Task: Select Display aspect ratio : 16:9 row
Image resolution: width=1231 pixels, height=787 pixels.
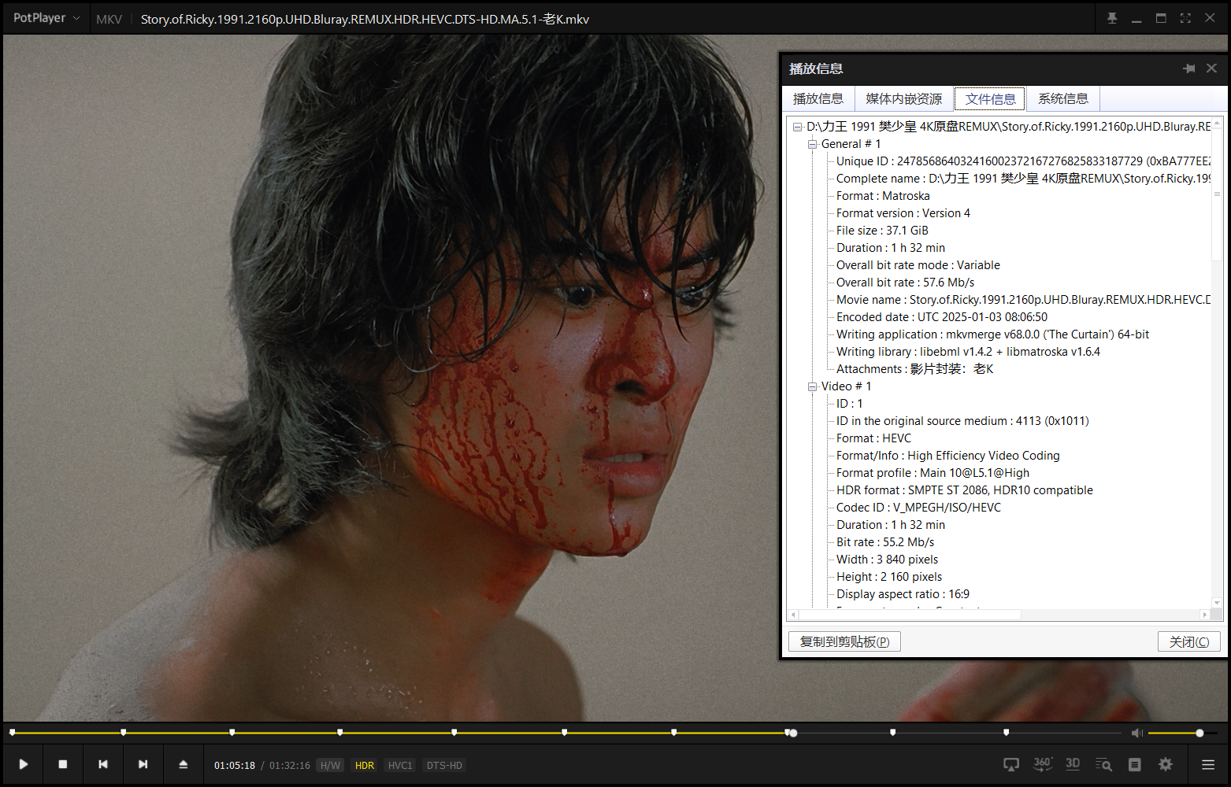Action: tap(903, 594)
